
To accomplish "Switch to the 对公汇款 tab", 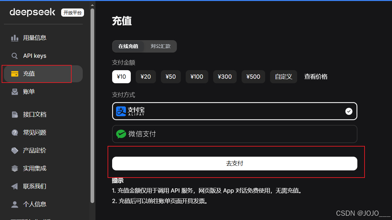I will click(x=161, y=46).
